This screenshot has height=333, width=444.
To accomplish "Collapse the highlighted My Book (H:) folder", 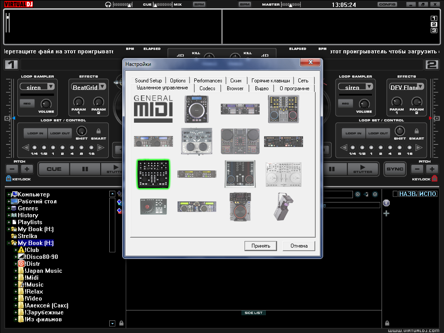I will (9, 243).
